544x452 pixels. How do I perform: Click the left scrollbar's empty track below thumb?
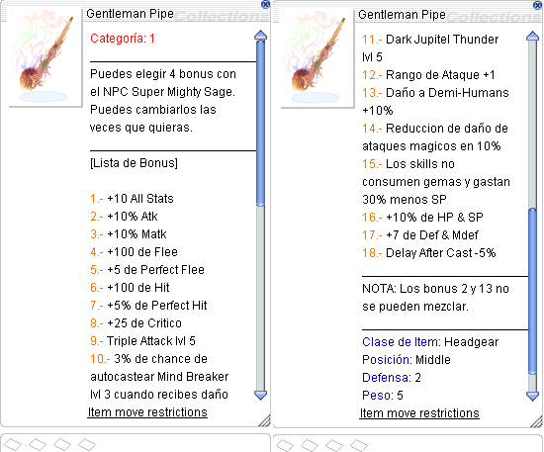(260, 298)
